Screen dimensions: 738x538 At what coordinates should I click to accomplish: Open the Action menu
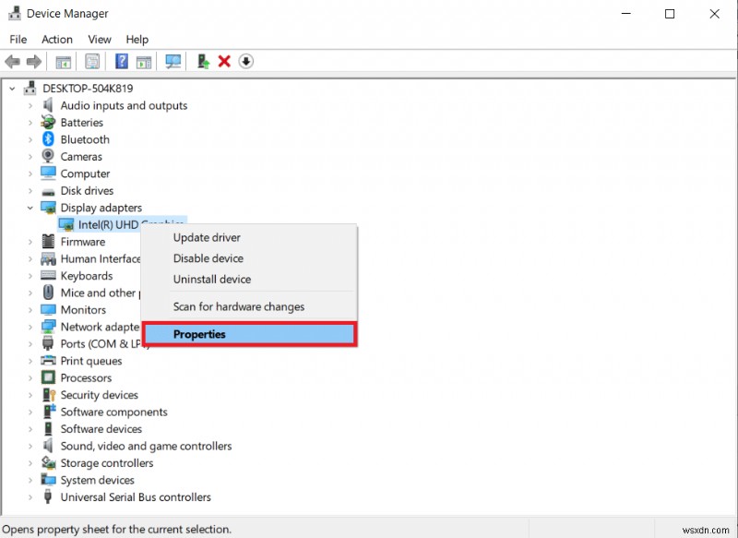(56, 39)
